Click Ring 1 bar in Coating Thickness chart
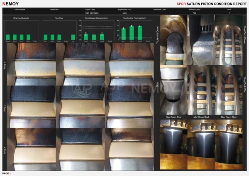The width and height of the screenshot is (249, 176). point(124,34)
